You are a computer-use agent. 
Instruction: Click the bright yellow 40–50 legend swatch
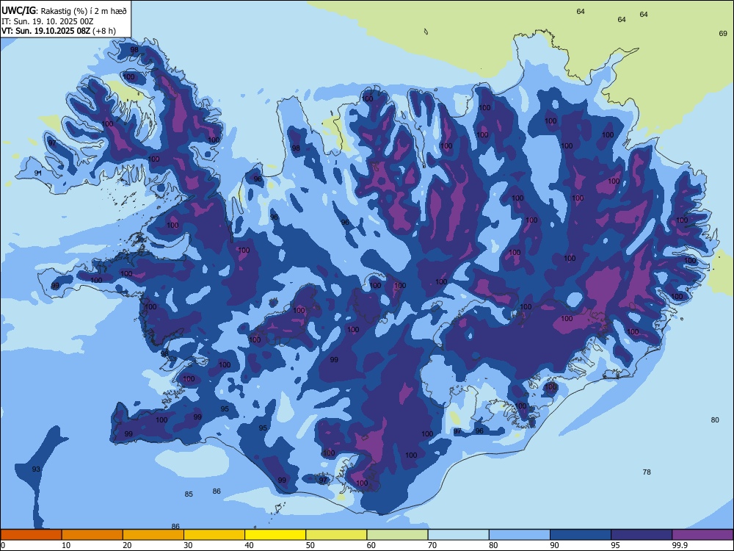[x=275, y=535]
